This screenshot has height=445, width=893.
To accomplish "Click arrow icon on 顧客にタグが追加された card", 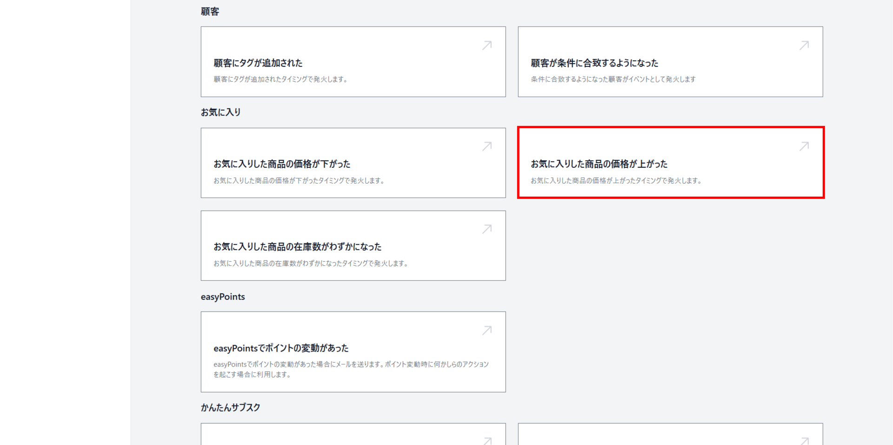I will (x=487, y=45).
